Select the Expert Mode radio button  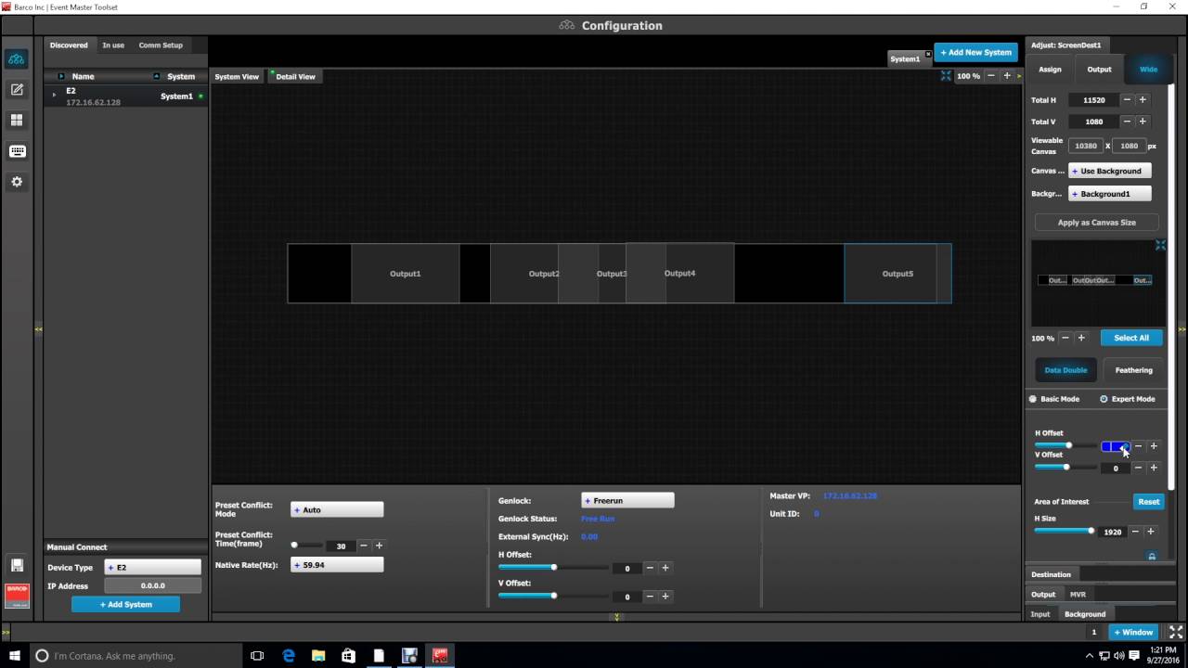(x=1104, y=399)
